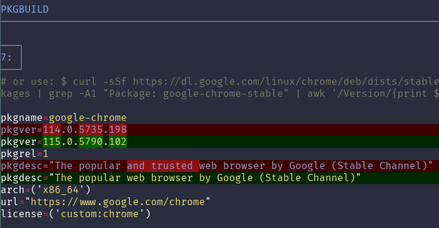This screenshot has width=439, height=228.
Task: Open the www.google.com/chrome URL
Action: (117, 202)
